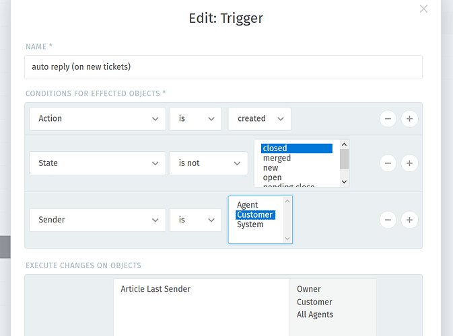
Task: Add condition after Action row
Action: (x=409, y=118)
